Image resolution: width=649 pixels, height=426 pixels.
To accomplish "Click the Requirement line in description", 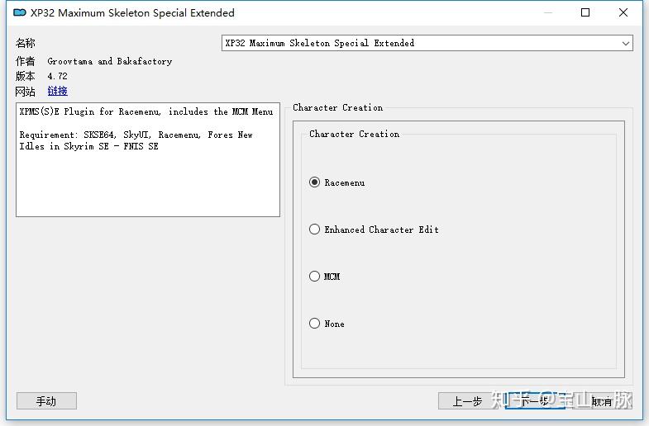I will [x=136, y=140].
